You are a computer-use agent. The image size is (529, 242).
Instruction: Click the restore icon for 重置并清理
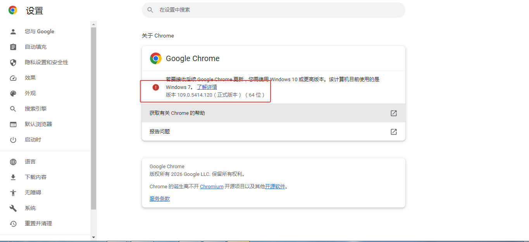13,224
